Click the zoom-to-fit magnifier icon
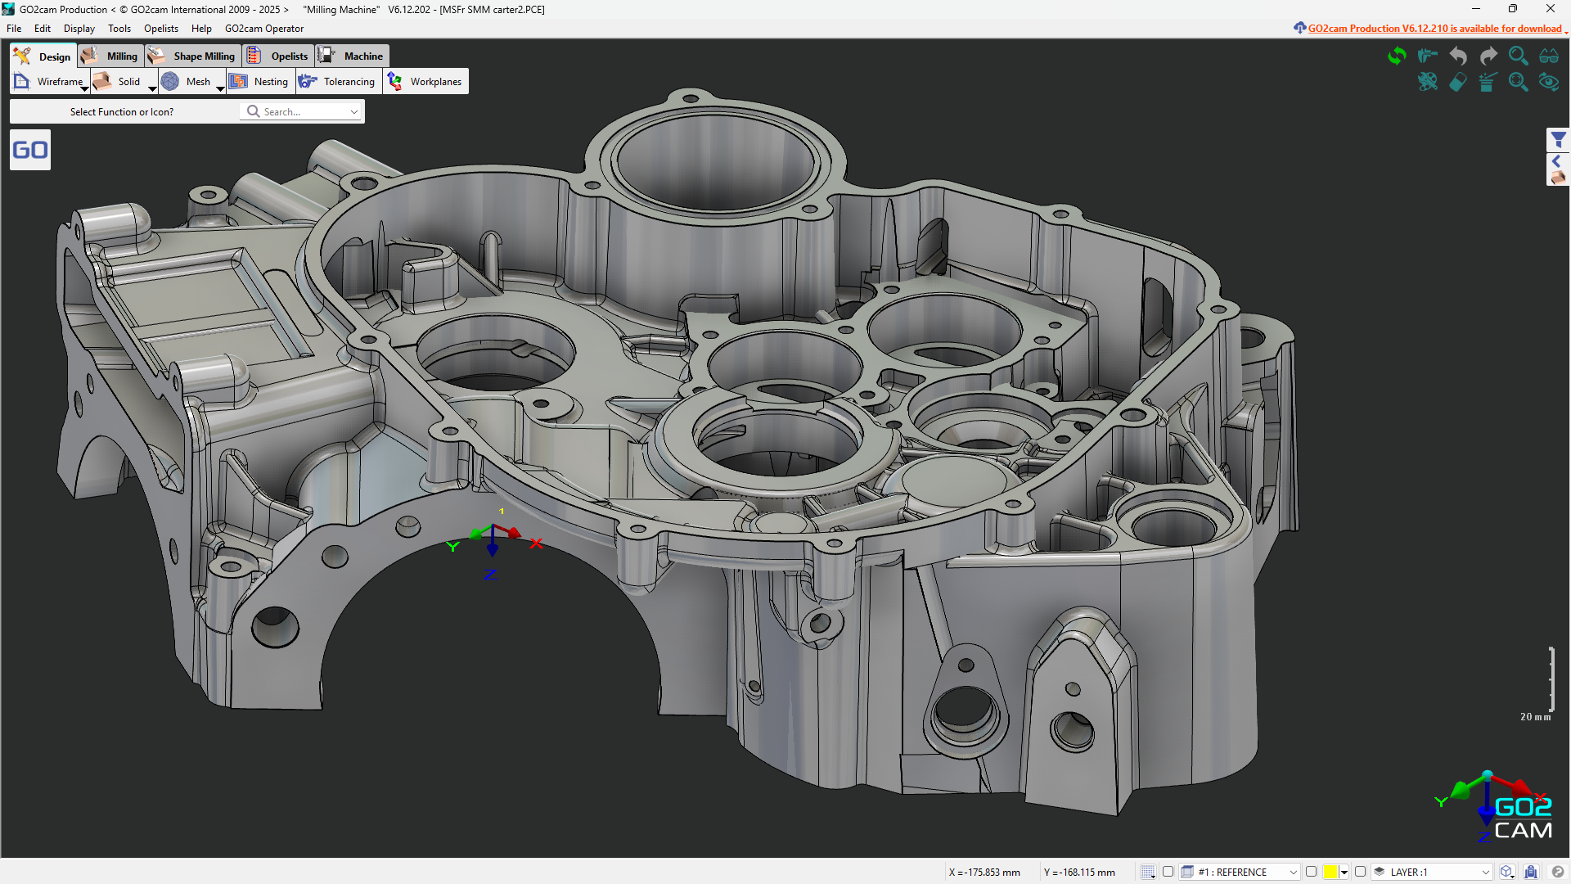 (1519, 82)
